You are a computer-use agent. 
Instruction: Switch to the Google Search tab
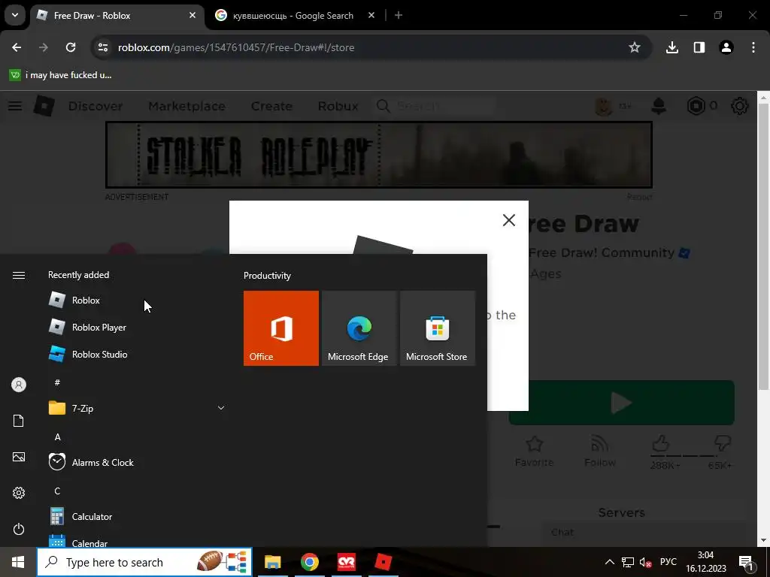tap(295, 16)
